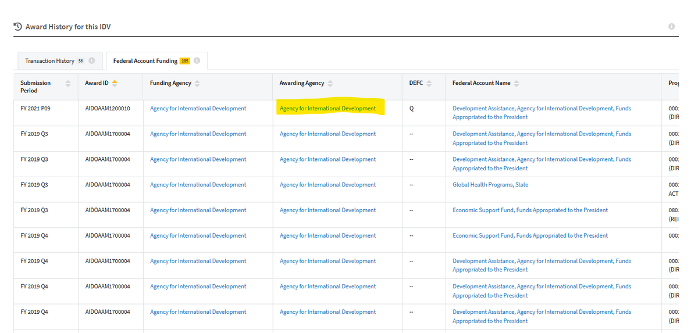The width and height of the screenshot is (698, 333).
Task: Click the info icon beside Federal Account Funding
Action: [197, 61]
